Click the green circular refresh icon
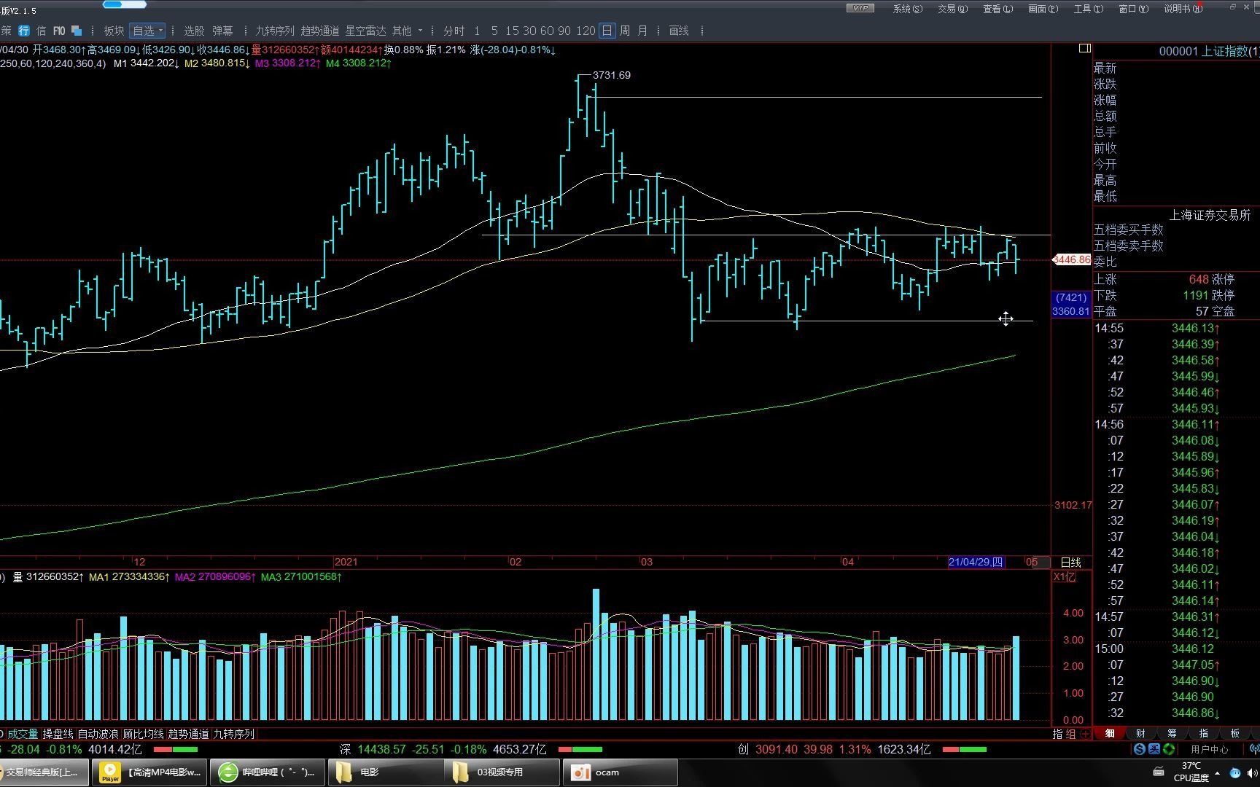The width and height of the screenshot is (1260, 787). [x=1169, y=749]
